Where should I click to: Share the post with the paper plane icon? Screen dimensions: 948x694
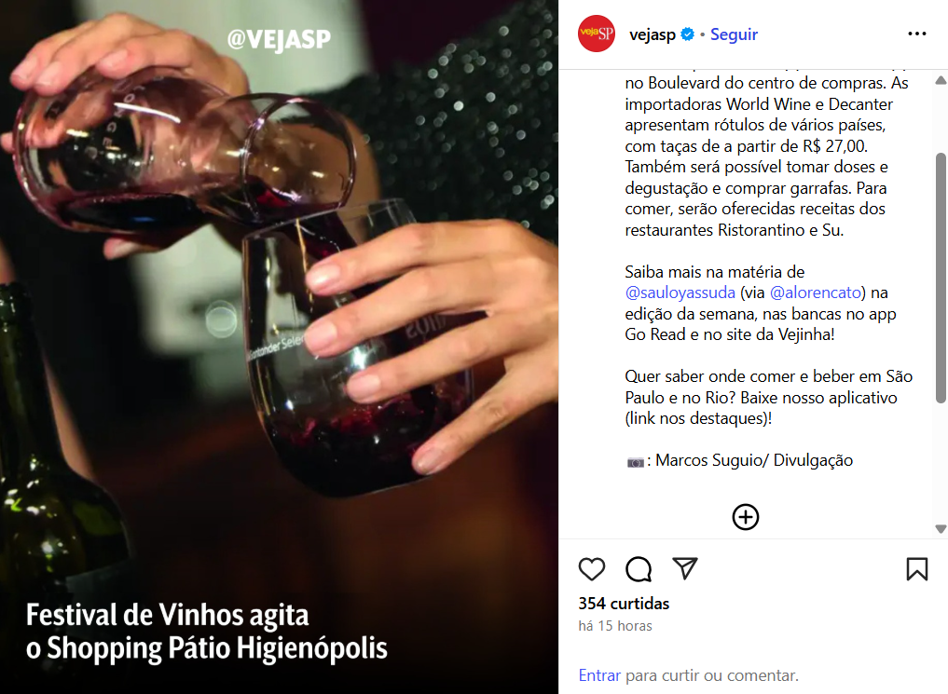(x=685, y=568)
